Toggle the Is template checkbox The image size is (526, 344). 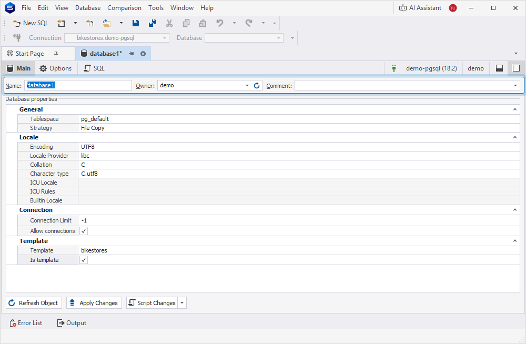(x=84, y=260)
